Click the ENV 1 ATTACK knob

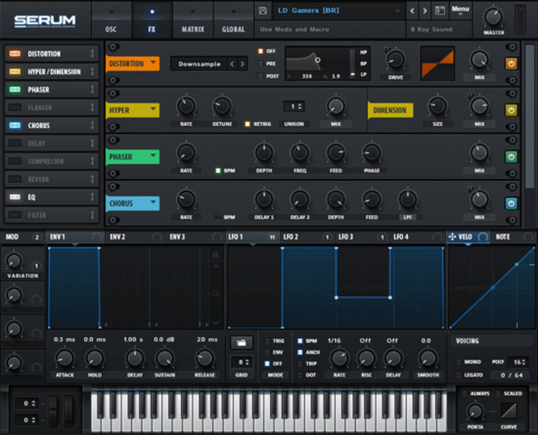coord(64,358)
